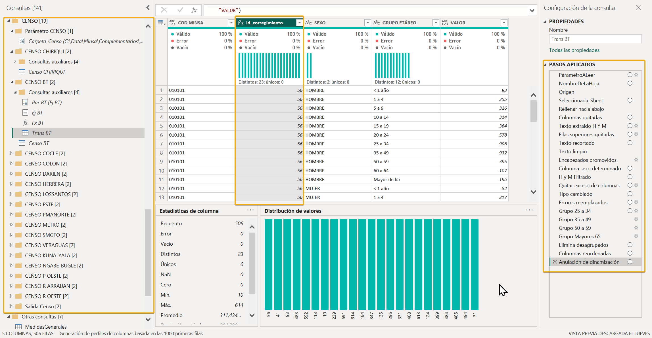Select the Rellenar hacia abajo step
Image resolution: width=652 pixels, height=338 pixels.
(x=581, y=109)
